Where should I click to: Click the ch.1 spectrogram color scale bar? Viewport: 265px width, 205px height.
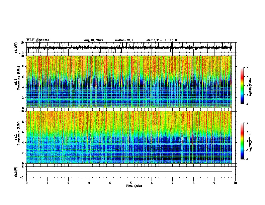click(x=242, y=86)
